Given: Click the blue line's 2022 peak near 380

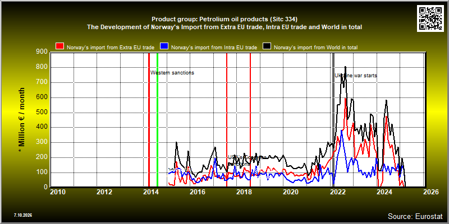Looking at the screenshot, I should (x=341, y=130).
